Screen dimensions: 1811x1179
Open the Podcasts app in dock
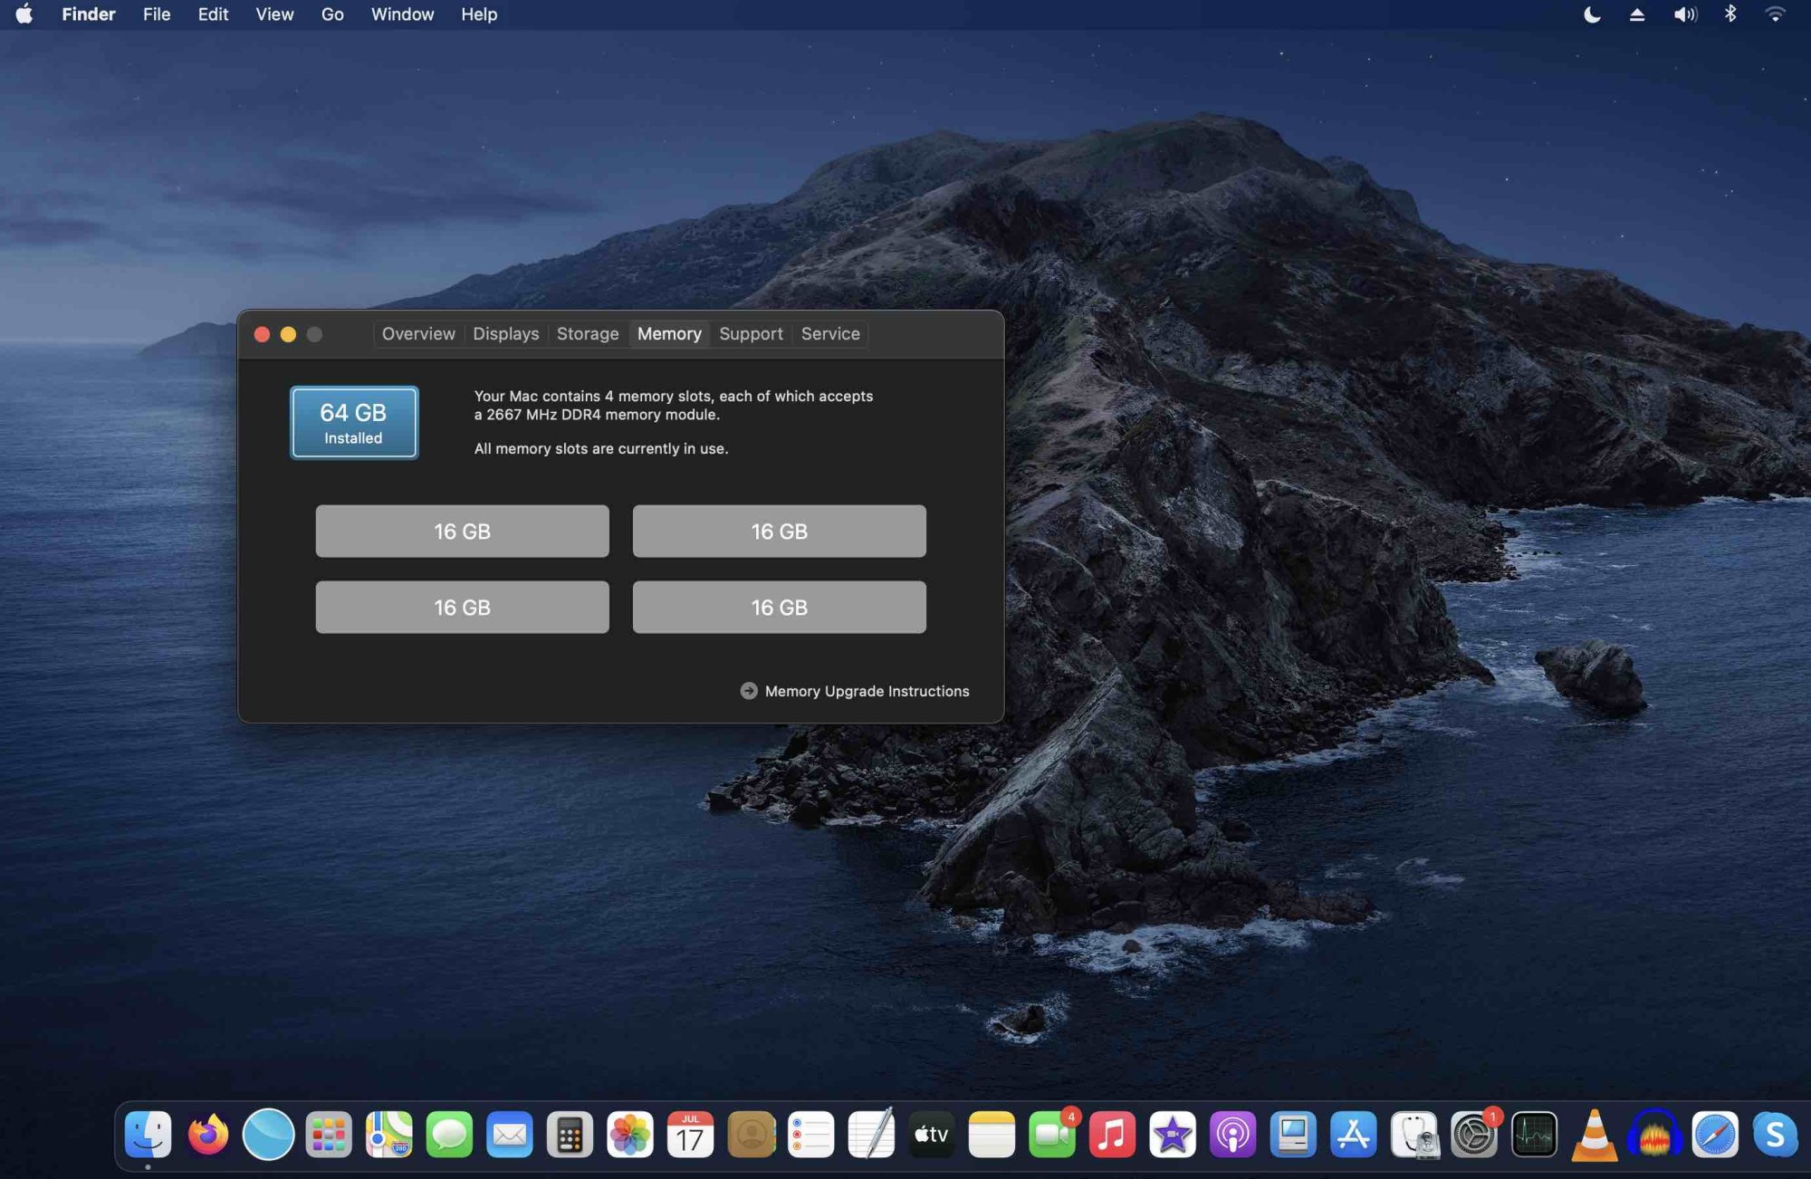click(x=1232, y=1135)
